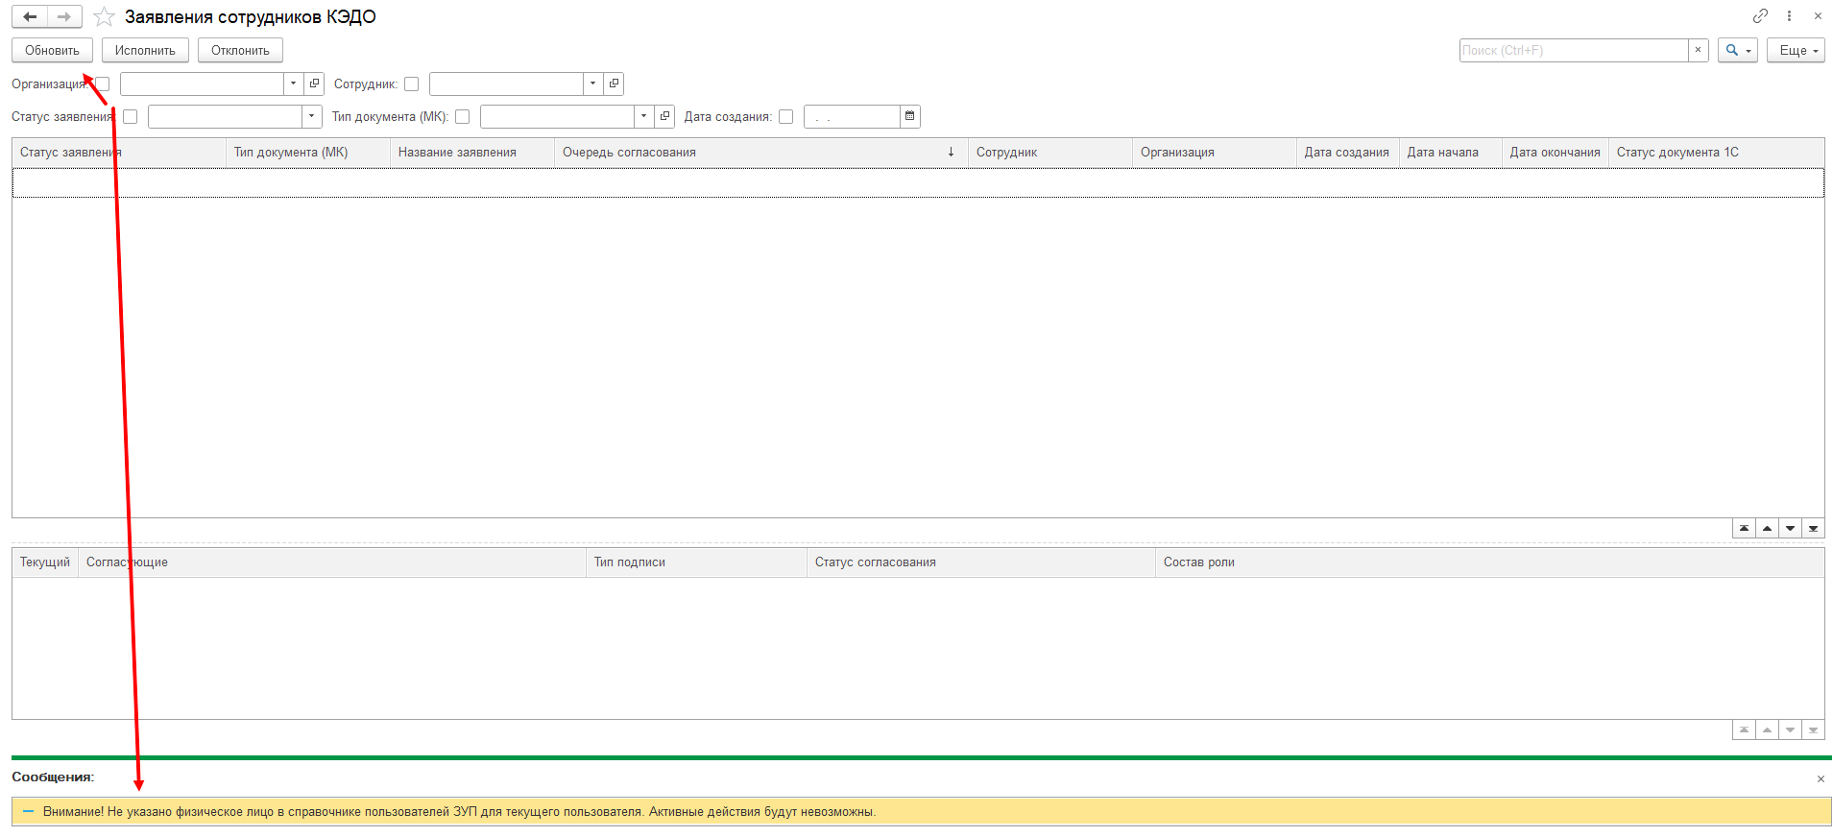The image size is (1833, 837).
Task: Open the Сотрудник selection form icon
Action: tap(614, 84)
